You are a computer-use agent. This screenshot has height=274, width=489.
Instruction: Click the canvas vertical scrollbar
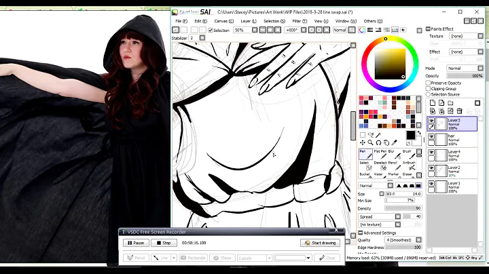tap(353, 126)
